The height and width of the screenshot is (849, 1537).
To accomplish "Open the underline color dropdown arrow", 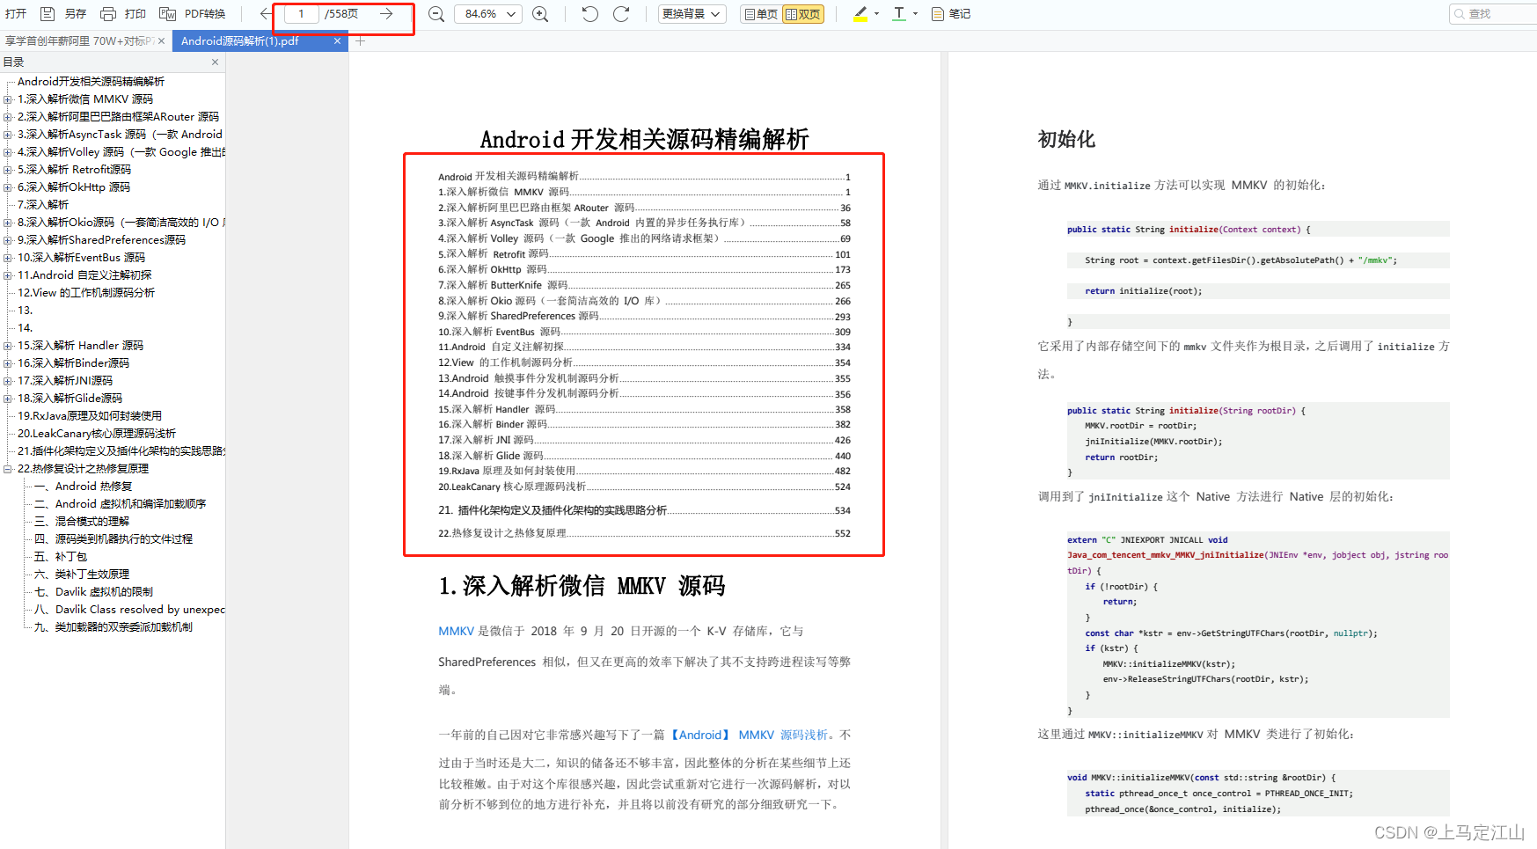I will tap(916, 14).
